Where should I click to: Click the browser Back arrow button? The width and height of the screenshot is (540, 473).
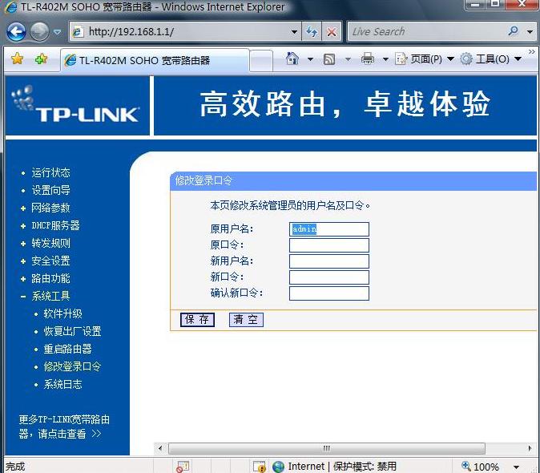click(16, 32)
